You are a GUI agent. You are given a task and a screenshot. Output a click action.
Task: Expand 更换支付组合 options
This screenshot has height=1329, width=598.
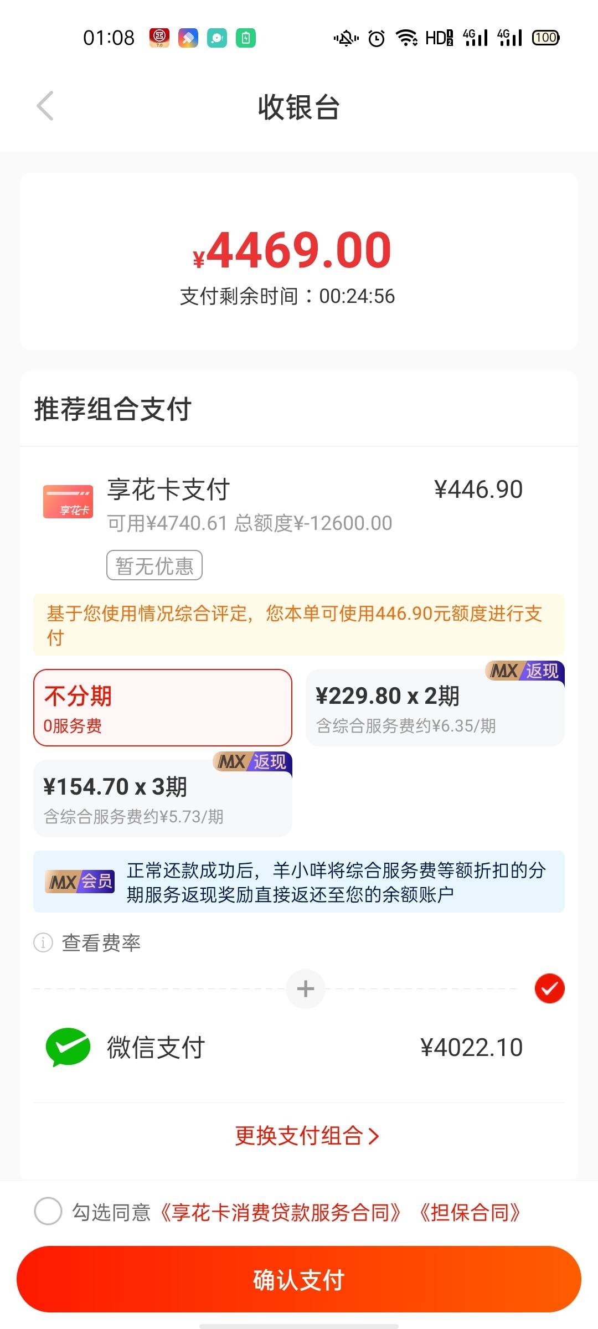(307, 1136)
